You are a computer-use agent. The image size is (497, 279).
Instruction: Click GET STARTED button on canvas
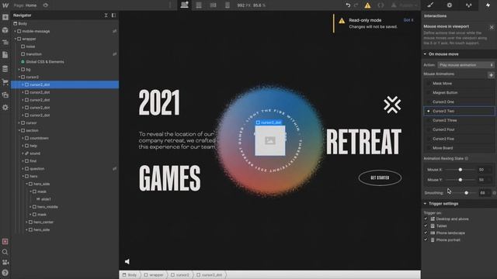click(x=380, y=177)
